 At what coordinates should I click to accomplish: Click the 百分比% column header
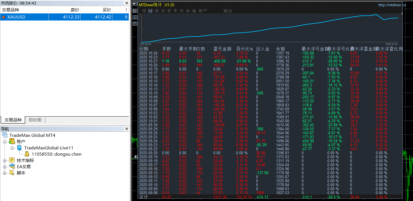(245, 49)
